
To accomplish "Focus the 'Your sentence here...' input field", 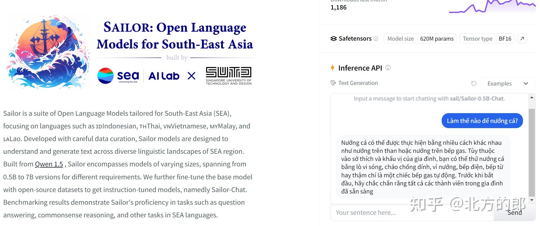I will point(412,212).
